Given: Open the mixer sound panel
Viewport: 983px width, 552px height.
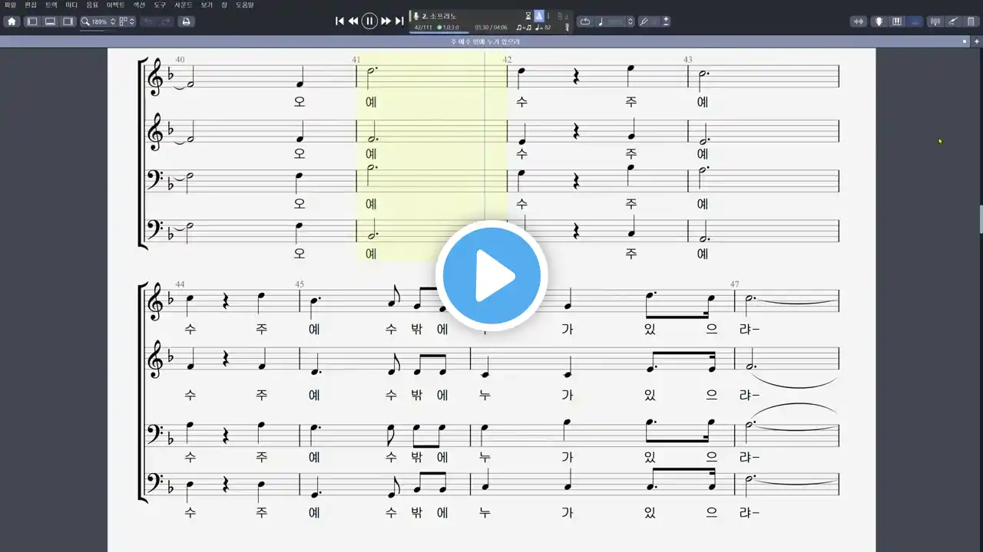Looking at the screenshot, I should point(935,21).
